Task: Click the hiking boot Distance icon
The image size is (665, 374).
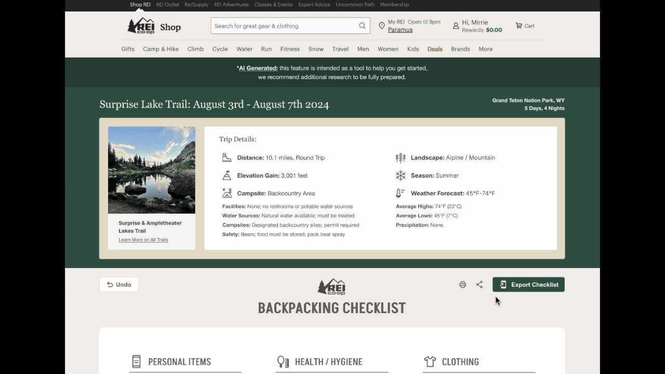Action: point(227,157)
